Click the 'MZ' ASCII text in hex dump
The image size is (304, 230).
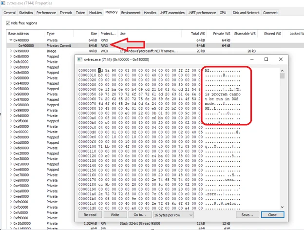207,71
